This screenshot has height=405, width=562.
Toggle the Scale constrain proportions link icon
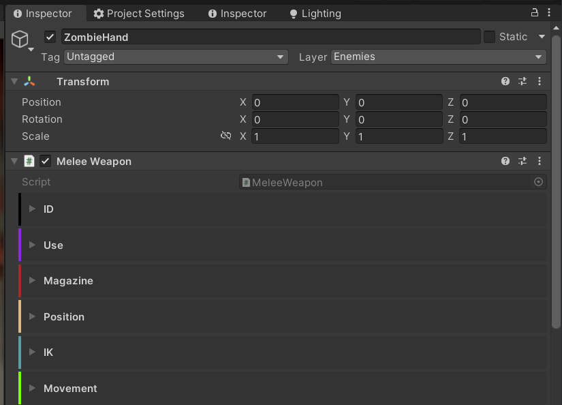225,136
